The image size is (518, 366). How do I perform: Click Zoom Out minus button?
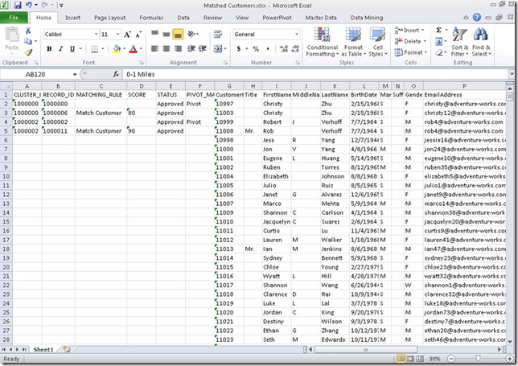[451, 359]
